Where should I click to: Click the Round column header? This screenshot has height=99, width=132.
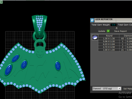point(109,36)
